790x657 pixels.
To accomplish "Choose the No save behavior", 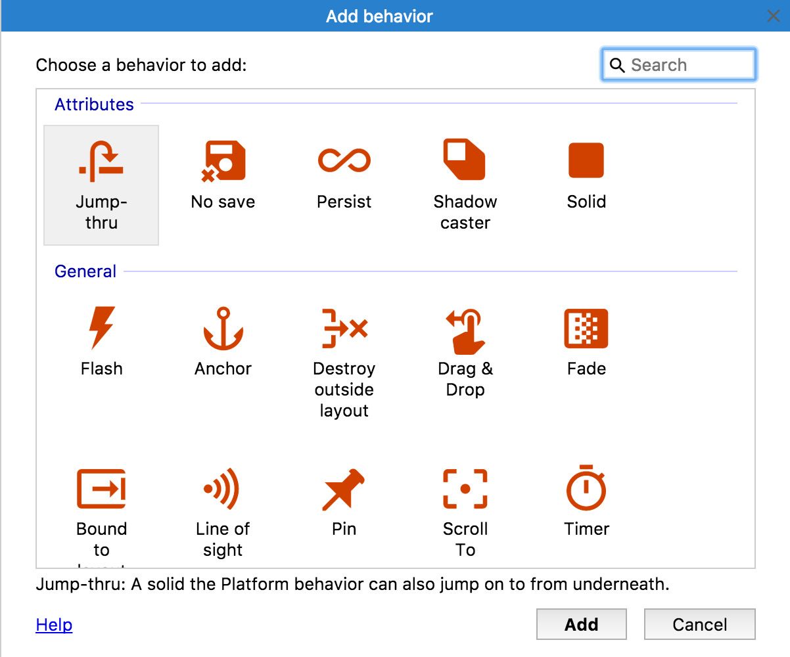I will (223, 161).
